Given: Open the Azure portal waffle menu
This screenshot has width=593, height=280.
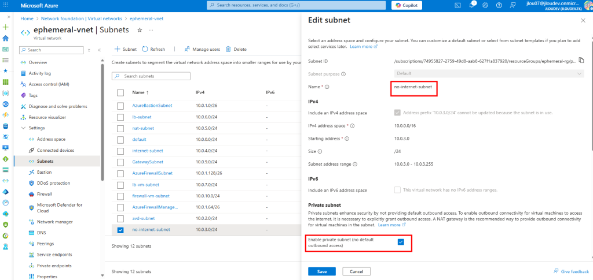Looking at the screenshot, I should [5, 5].
